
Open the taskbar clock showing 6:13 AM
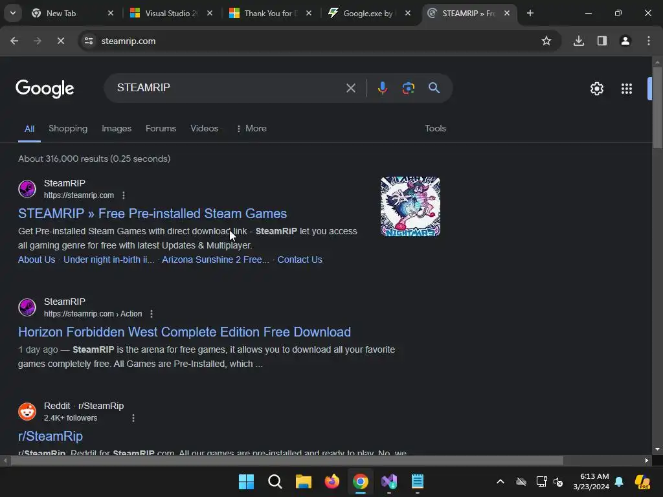(591, 481)
